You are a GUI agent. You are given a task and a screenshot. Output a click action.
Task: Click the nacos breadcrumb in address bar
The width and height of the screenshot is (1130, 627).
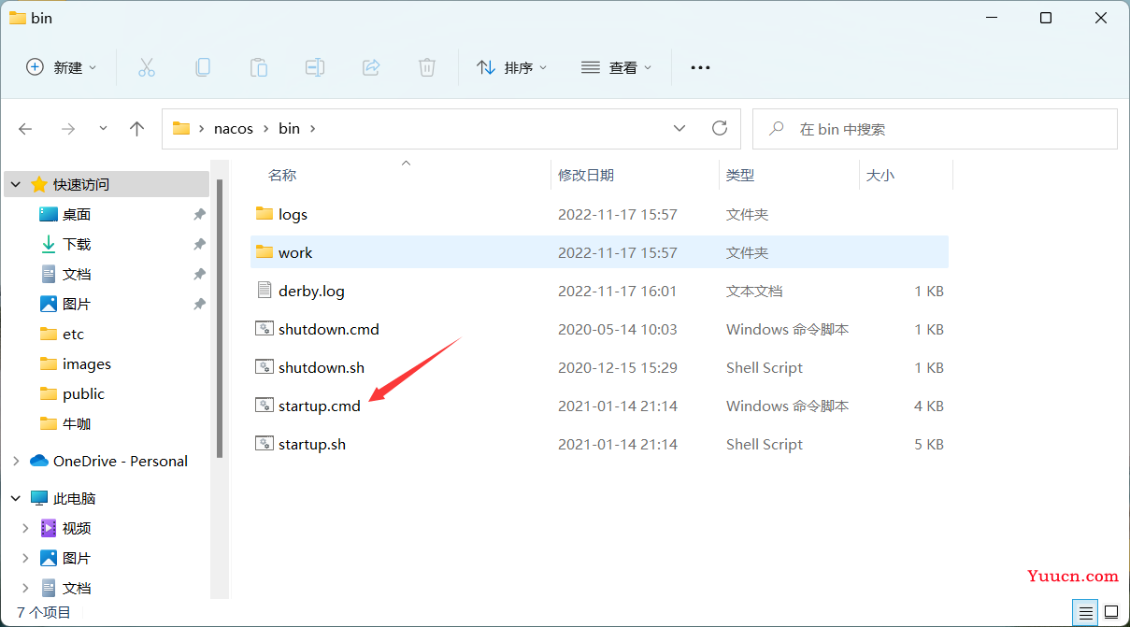click(234, 129)
